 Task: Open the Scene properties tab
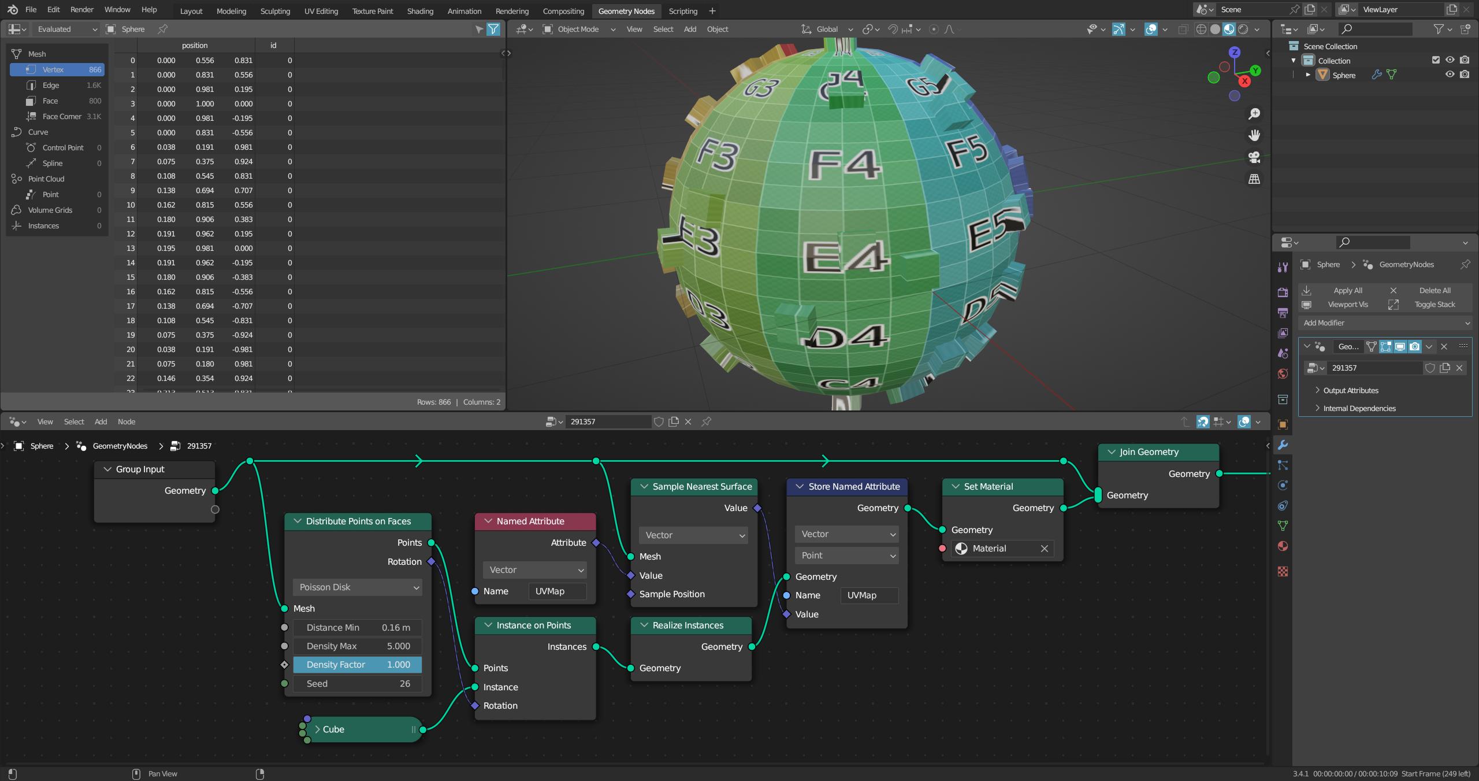(1283, 353)
